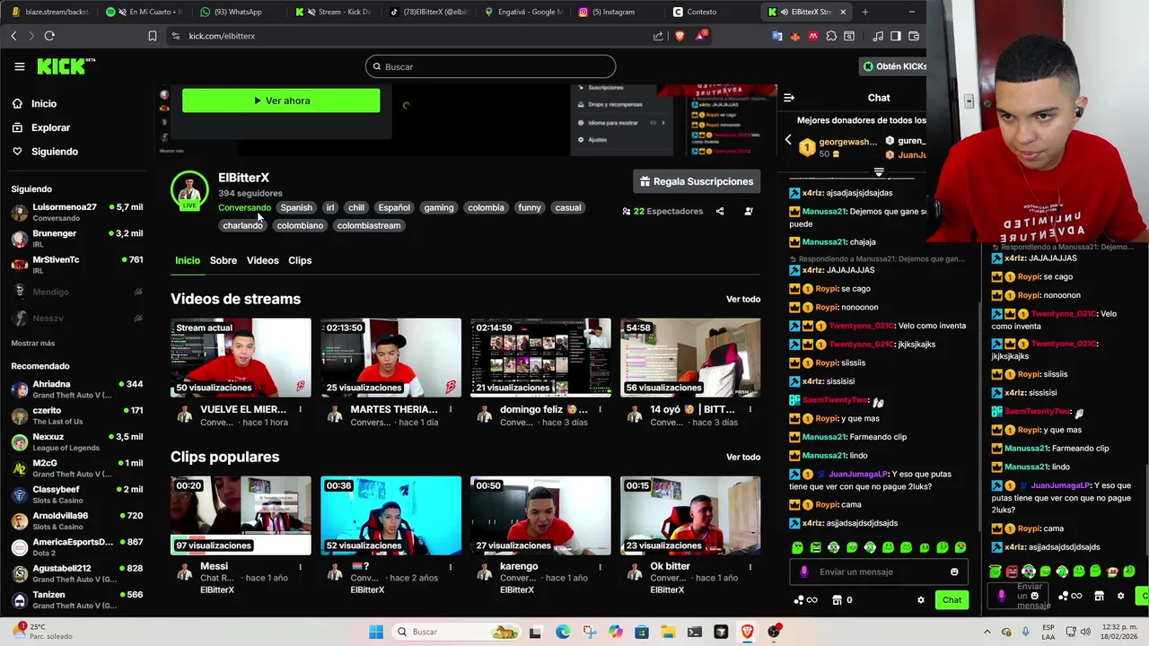Open the Google Translate extension
This screenshot has height=646, width=1149.
(x=777, y=36)
